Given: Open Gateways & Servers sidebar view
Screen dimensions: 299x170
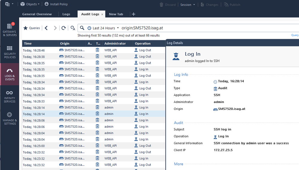Looking at the screenshot, I should pyautogui.click(x=10, y=29).
